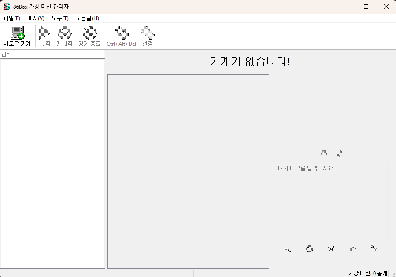Focus the 검색 search field
396x277 pixels.
(52, 54)
